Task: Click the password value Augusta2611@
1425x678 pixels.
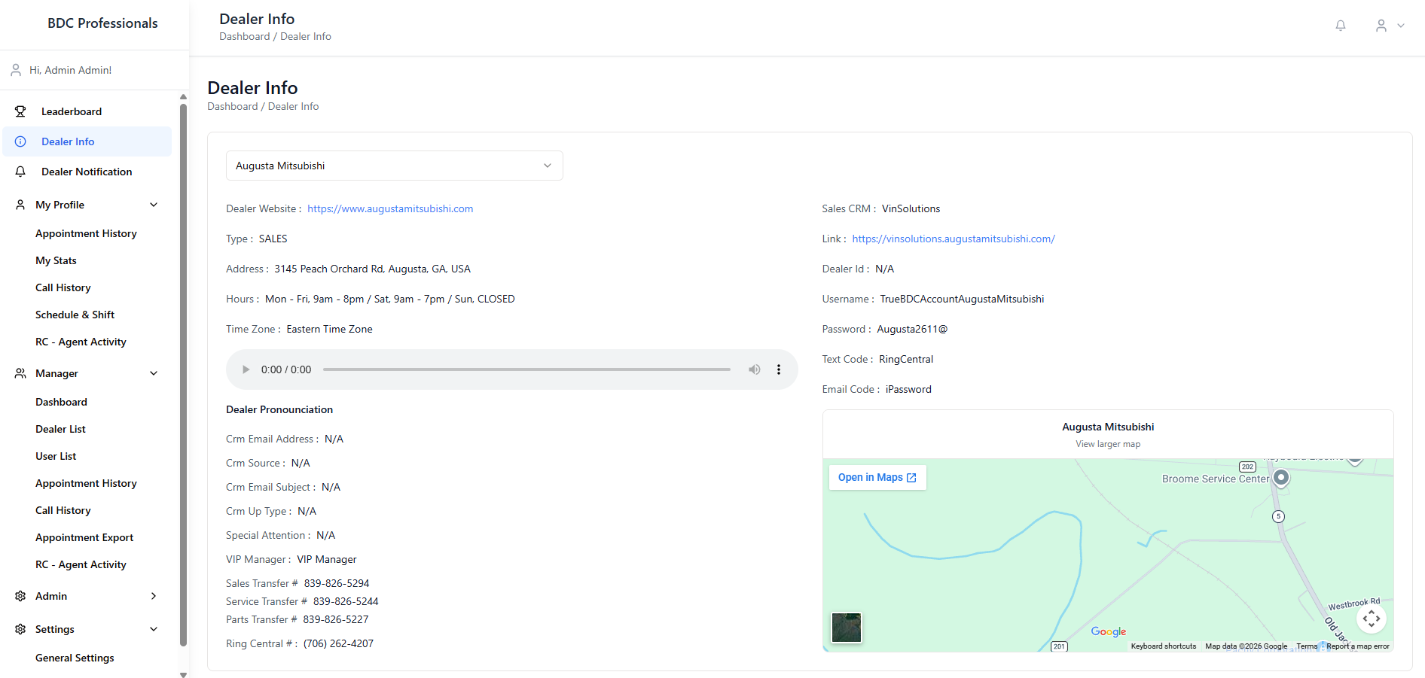Action: (912, 329)
